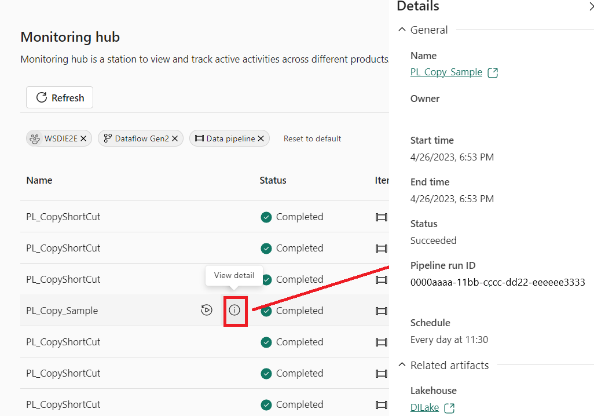Viewport: 594px width, 416px height.
Task: Click the pipeline item type icon in the PL_Copy_Sample row
Action: coord(381,311)
